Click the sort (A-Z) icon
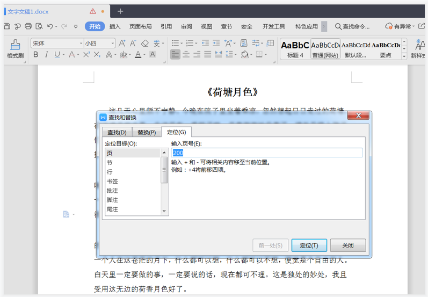Screen dimensions: 428x297 click(243, 43)
